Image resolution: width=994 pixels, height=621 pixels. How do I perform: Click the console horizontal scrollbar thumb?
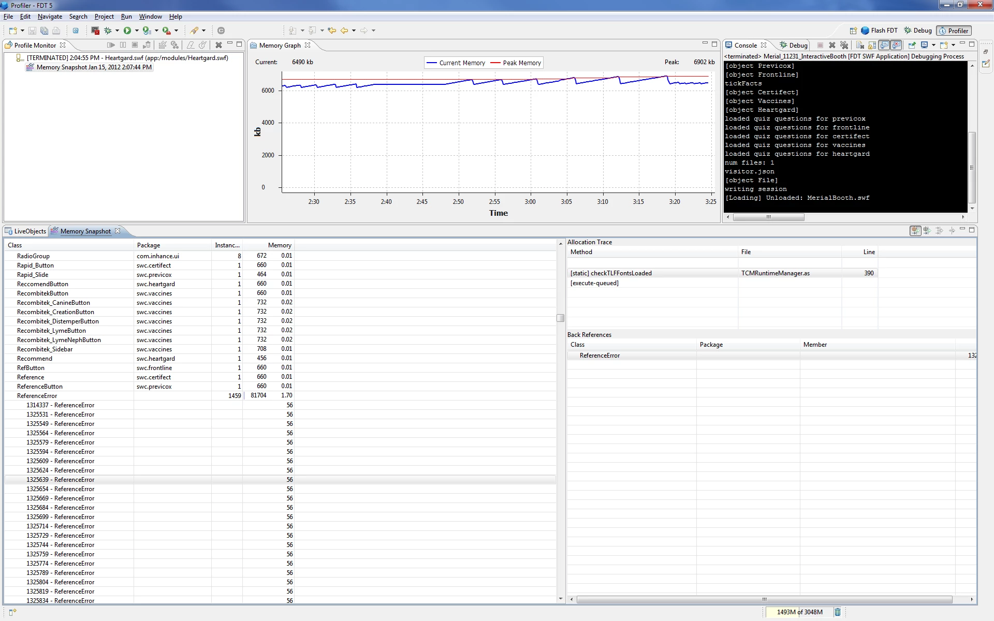pyautogui.click(x=768, y=217)
